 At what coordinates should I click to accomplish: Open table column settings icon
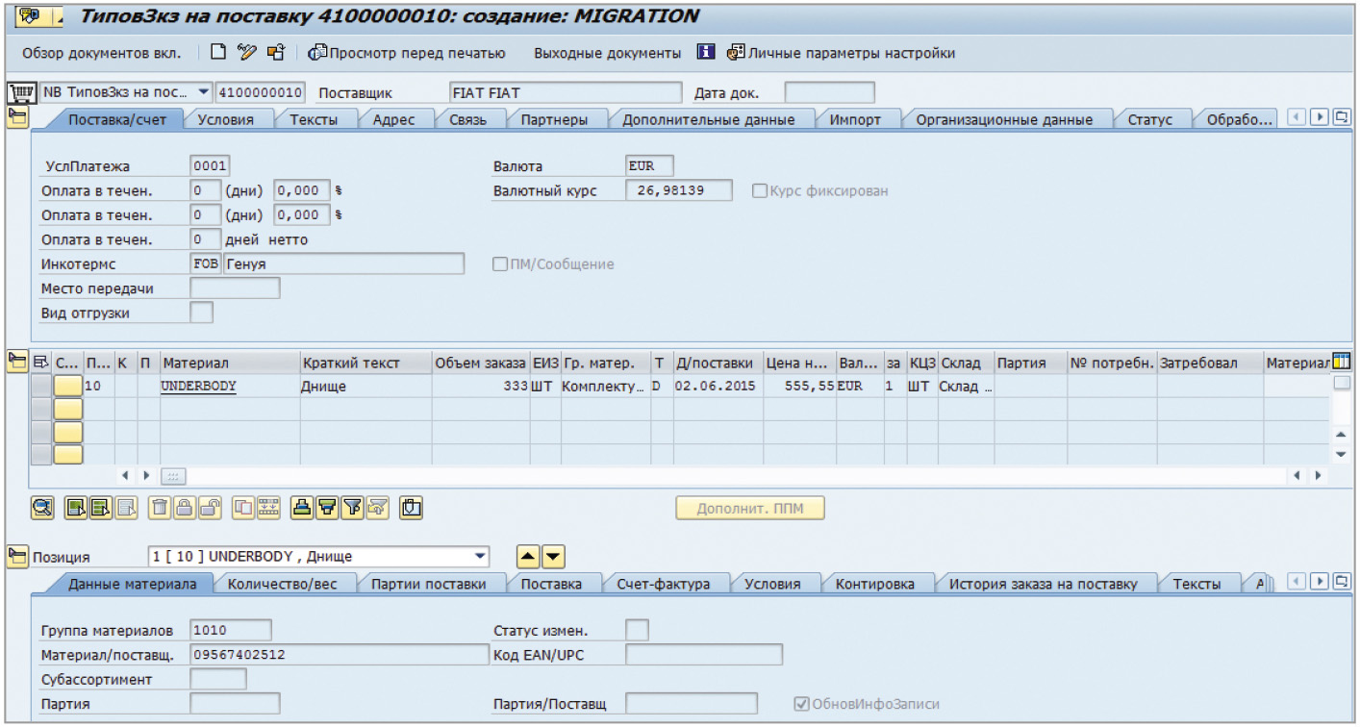pos(1342,362)
